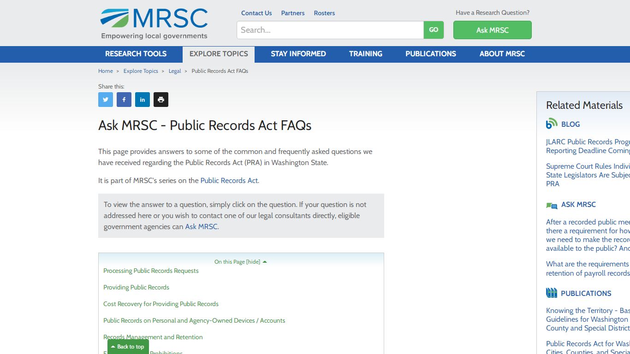630x354 pixels.
Task: Jump to Records Management and Retention
Action: 153,337
